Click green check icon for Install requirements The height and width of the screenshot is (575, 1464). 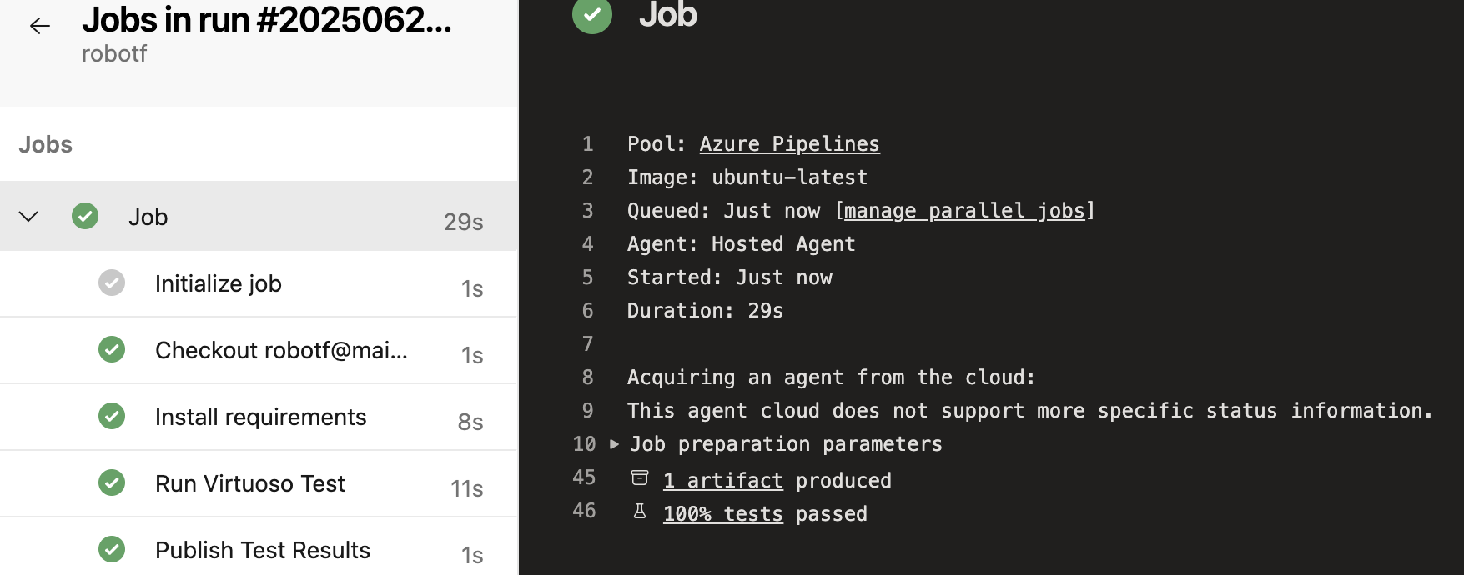coord(112,416)
